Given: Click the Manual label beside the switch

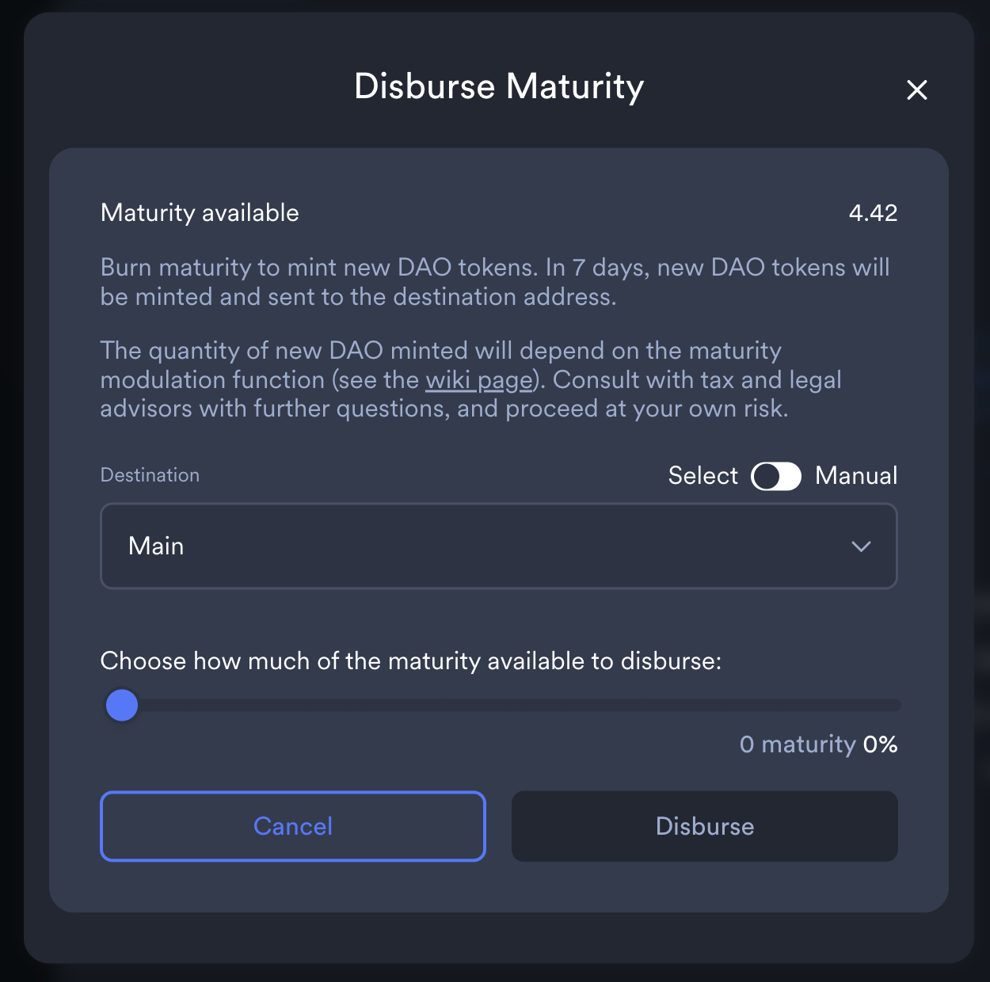Looking at the screenshot, I should pos(856,475).
